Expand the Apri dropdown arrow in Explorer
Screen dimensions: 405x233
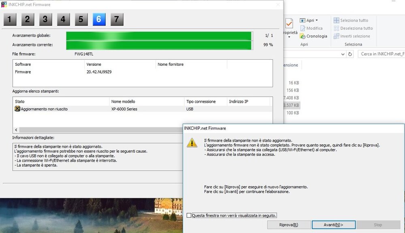317,20
